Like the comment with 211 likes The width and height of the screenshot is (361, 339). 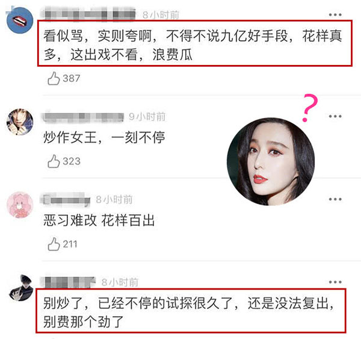coord(54,244)
